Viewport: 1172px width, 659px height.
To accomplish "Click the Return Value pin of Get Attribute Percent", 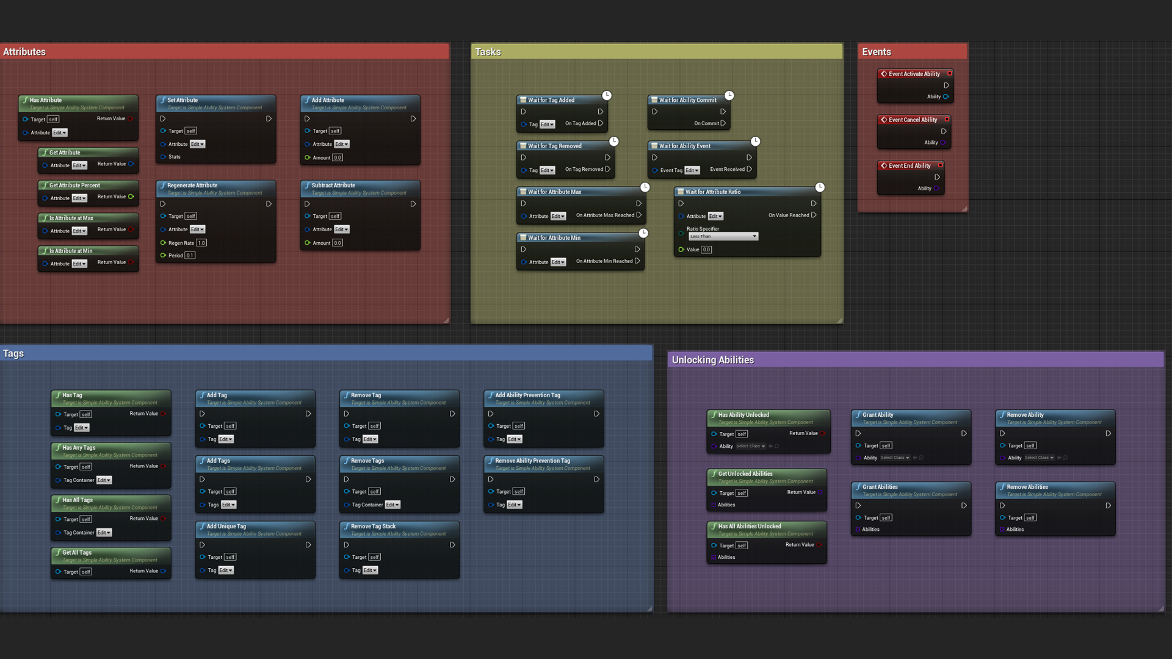I will [x=131, y=196].
